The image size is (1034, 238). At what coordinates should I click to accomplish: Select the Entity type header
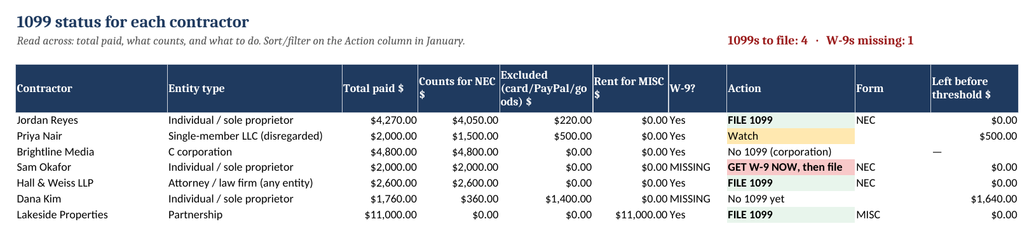coord(254,88)
